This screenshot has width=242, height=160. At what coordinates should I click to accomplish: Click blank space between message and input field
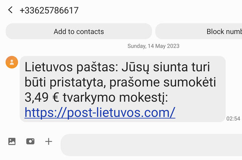pos(121,128)
